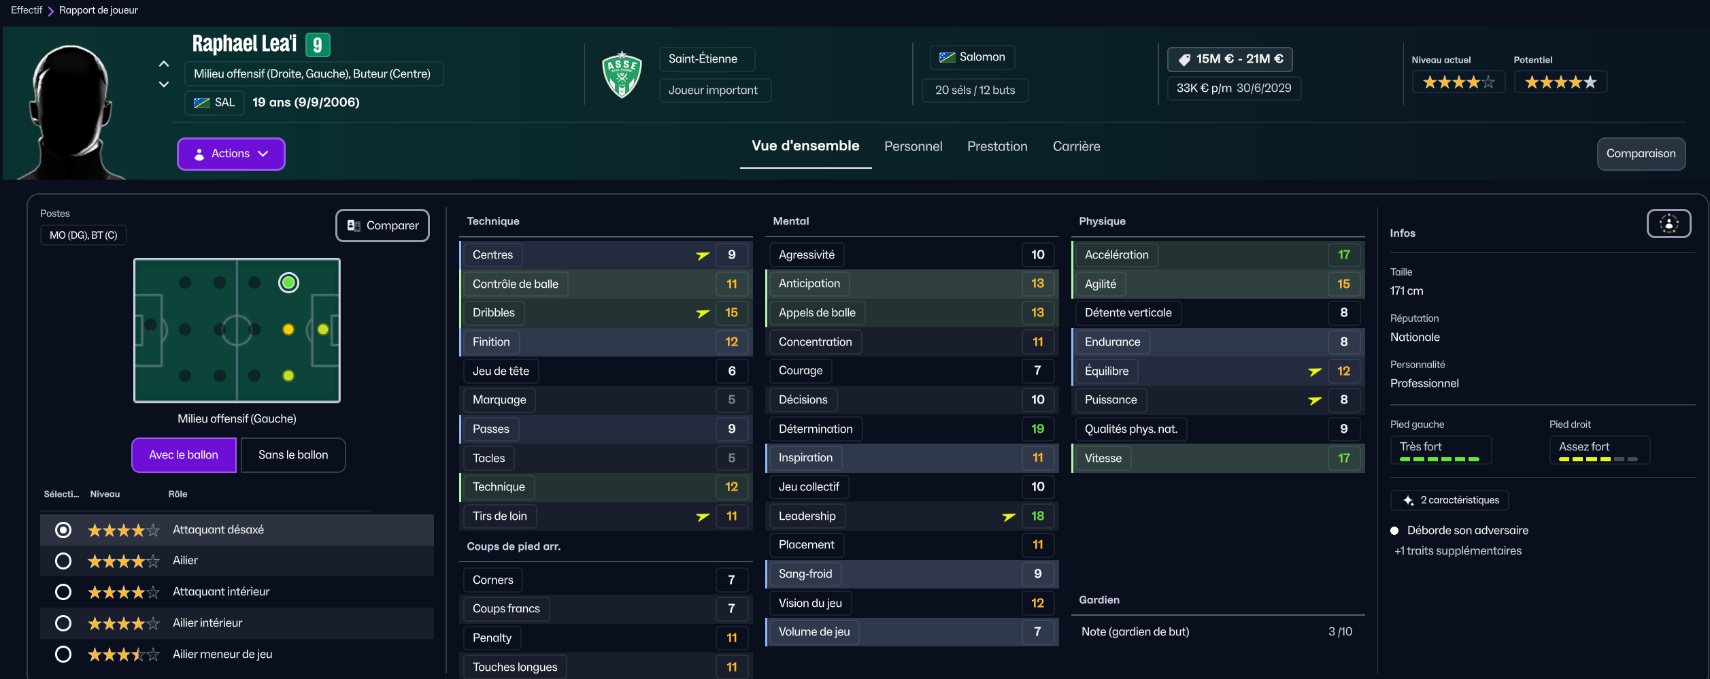The image size is (1710, 679).
Task: Select the Ailier meneur de jeu radio button
Action: click(x=63, y=655)
